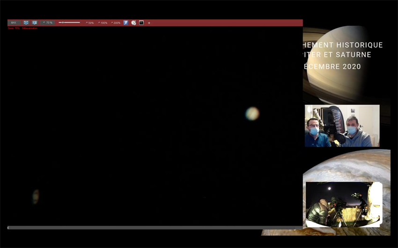Adjust the zoom slider handle

[x=63, y=22]
